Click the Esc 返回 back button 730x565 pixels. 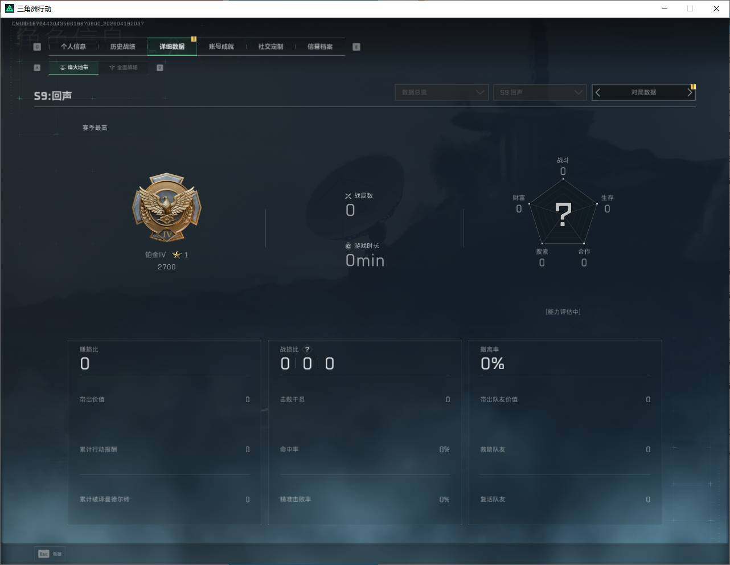coord(50,554)
